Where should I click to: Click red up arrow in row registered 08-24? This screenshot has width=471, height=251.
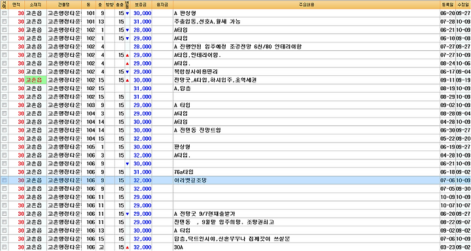(127, 63)
